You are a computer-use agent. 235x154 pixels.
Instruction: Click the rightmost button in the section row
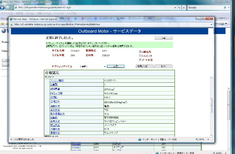pos(163,66)
